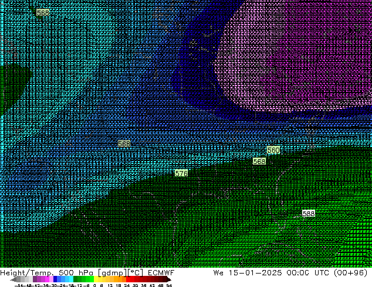
Task: Click the '54' legend value
Action: (169, 285)
